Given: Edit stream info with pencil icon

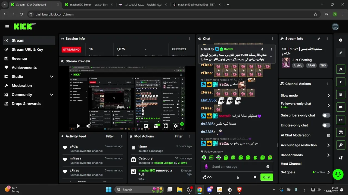Looking at the screenshot, I should click(x=319, y=39).
